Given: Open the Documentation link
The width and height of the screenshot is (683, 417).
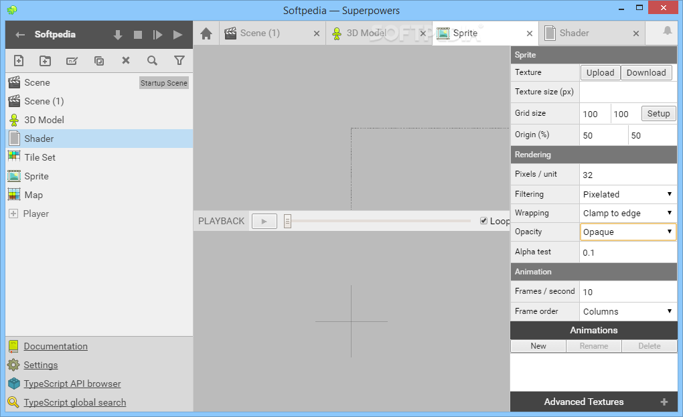Looking at the screenshot, I should tap(56, 347).
